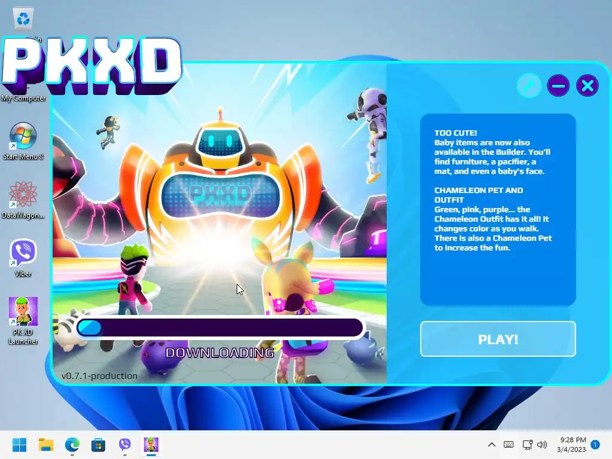Image resolution: width=612 pixels, height=459 pixels.
Task: Select the DataWagon desktop shortcut
Action: tap(23, 200)
